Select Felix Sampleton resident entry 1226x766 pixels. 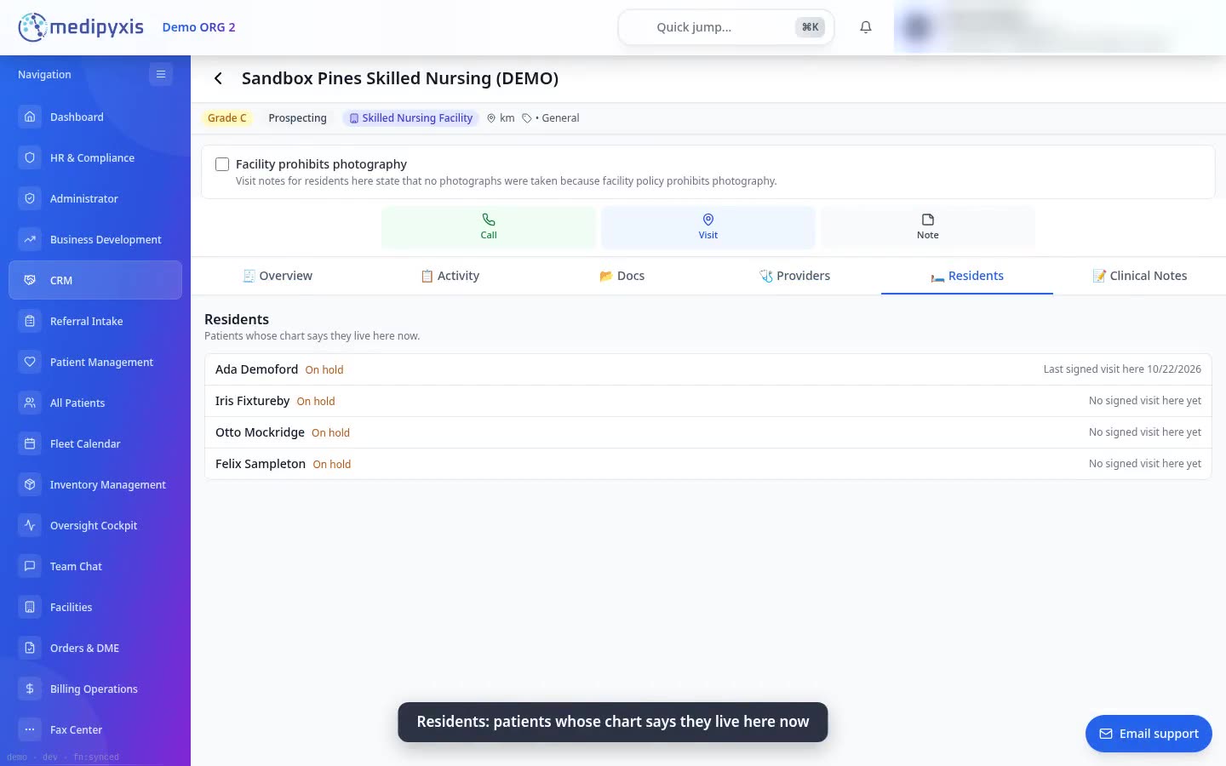tap(708, 464)
